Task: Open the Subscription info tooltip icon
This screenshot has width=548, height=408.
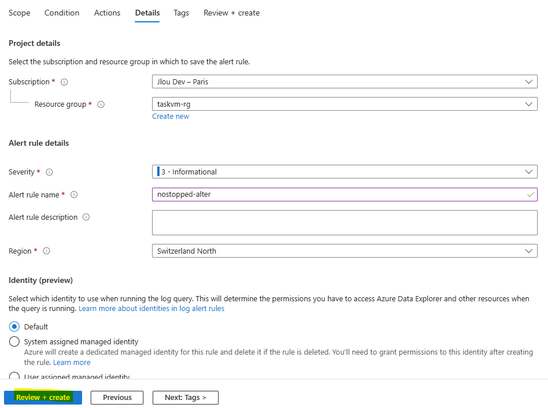Action: [x=64, y=82]
